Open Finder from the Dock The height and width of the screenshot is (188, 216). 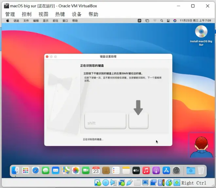coord(15,171)
